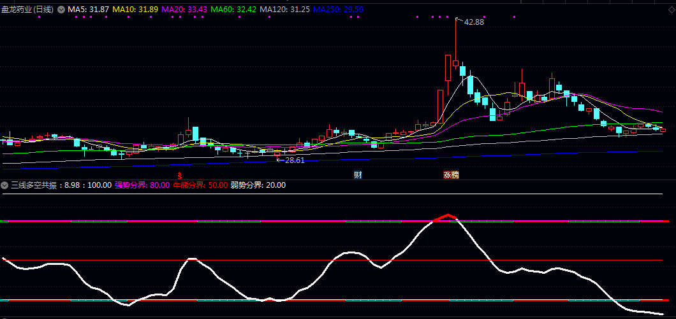Click the 盘龙药业(日线) stock title
Image resolution: width=676 pixels, height=319 pixels.
click(28, 10)
